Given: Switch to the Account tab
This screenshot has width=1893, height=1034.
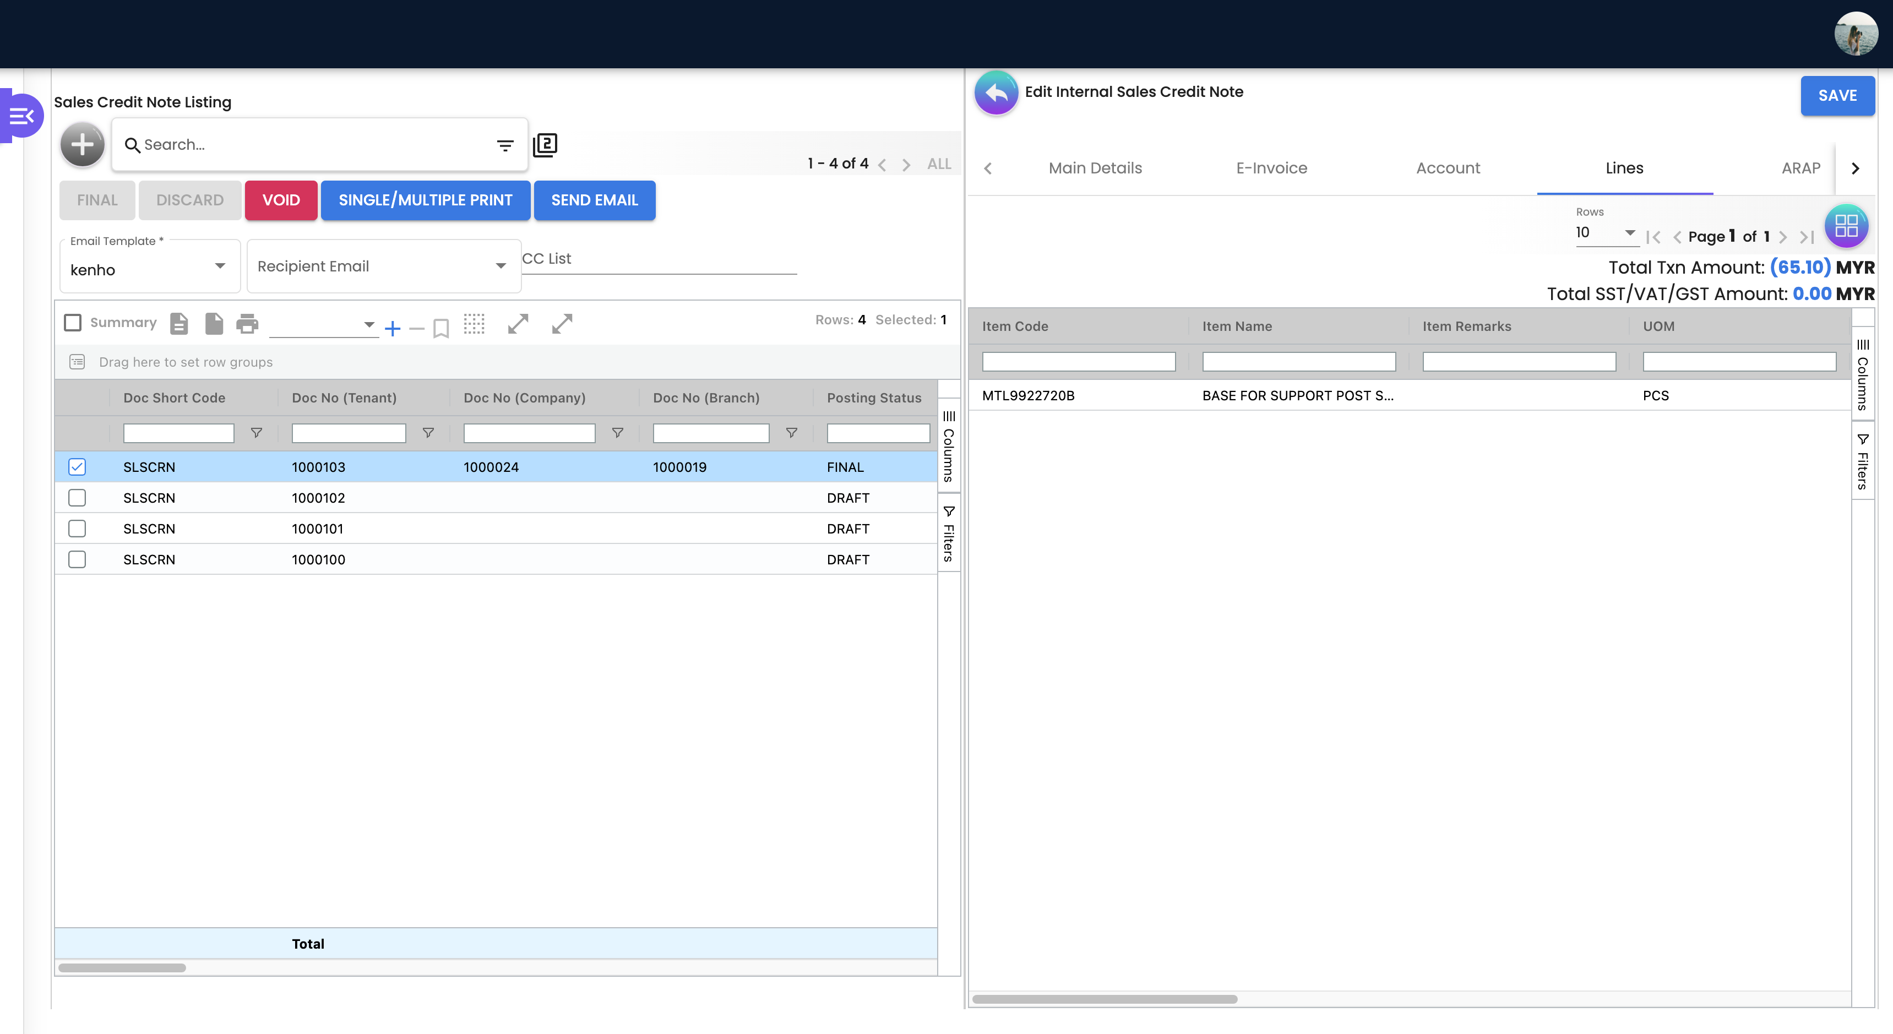Looking at the screenshot, I should [1448, 168].
